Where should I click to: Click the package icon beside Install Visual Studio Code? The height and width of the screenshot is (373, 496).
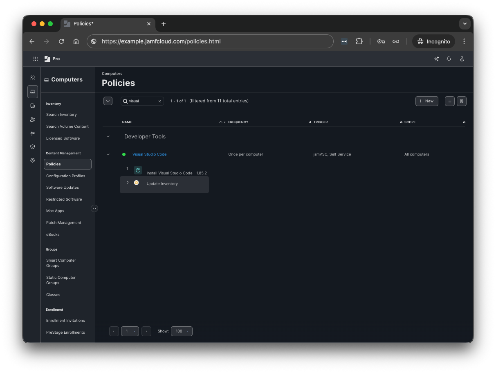(x=138, y=170)
